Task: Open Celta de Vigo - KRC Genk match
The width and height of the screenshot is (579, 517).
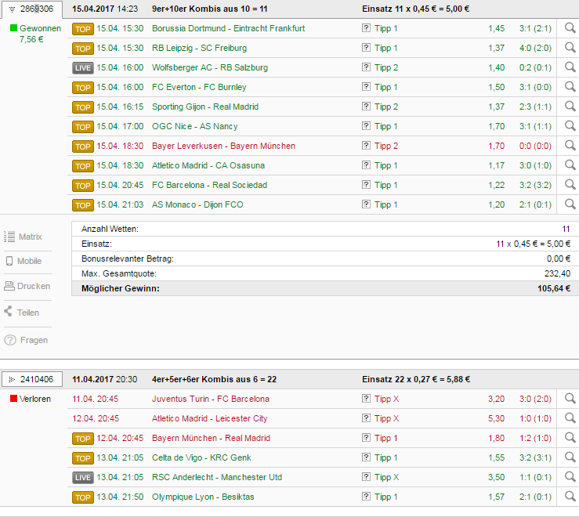Action: pos(201,457)
